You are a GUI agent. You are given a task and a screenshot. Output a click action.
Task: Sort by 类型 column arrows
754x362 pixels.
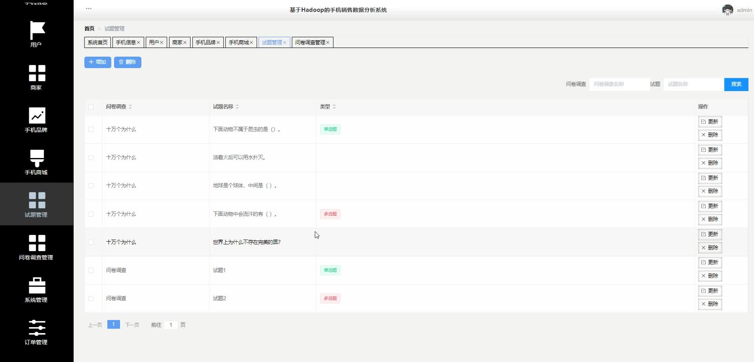click(x=334, y=107)
